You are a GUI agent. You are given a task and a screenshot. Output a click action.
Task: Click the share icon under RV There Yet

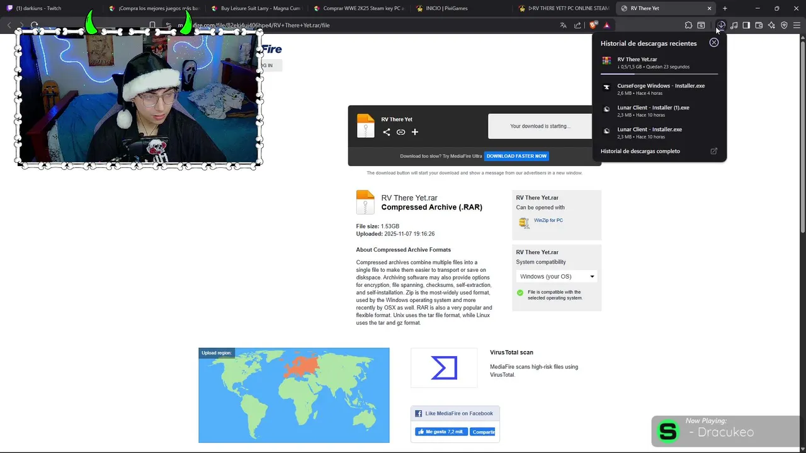pos(387,132)
